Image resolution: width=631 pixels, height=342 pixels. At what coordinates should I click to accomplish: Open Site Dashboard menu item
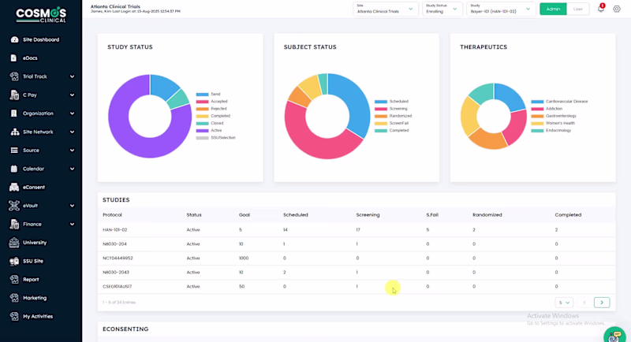pyautogui.click(x=41, y=39)
